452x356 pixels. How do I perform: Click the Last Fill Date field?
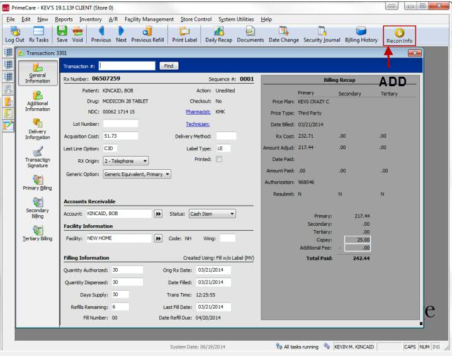coord(213,307)
